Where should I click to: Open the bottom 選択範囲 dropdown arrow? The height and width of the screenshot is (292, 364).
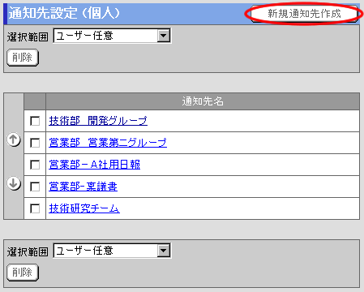[164, 251]
